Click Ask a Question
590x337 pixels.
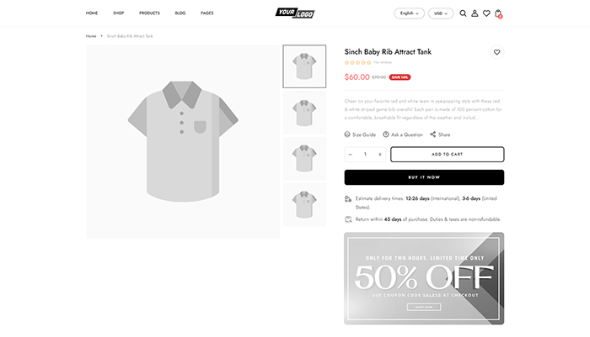403,134
